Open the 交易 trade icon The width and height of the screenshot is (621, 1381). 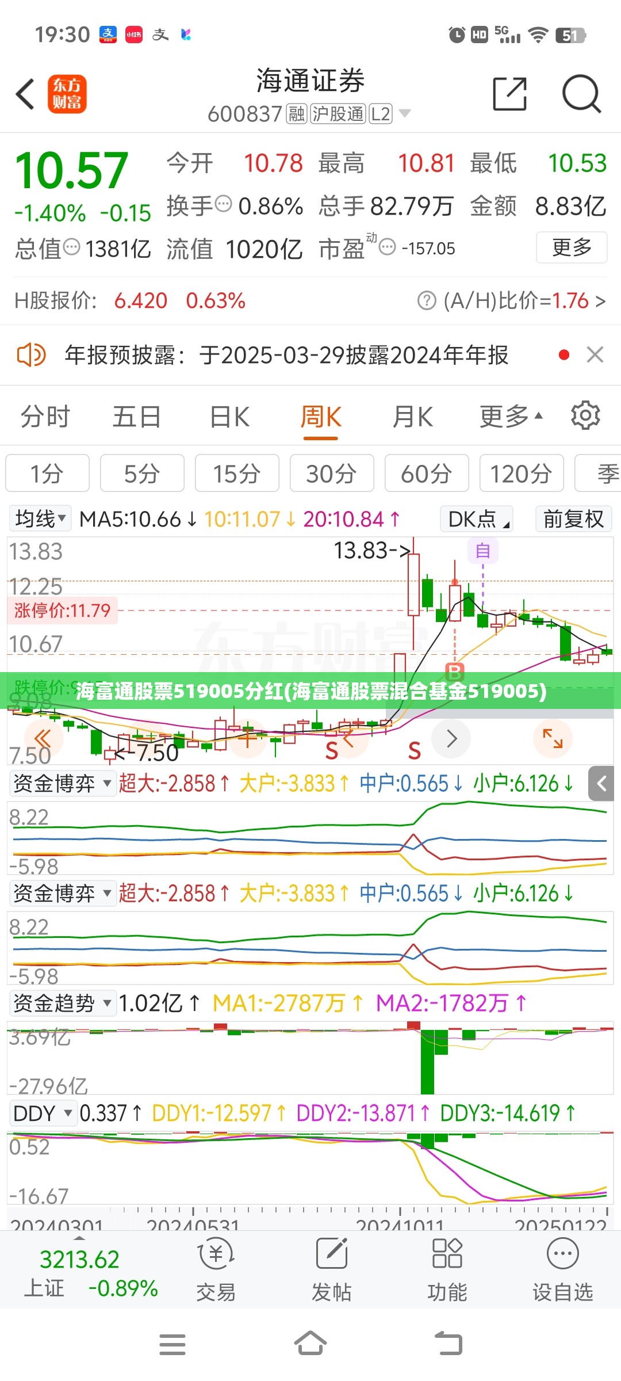pyautogui.click(x=216, y=1269)
